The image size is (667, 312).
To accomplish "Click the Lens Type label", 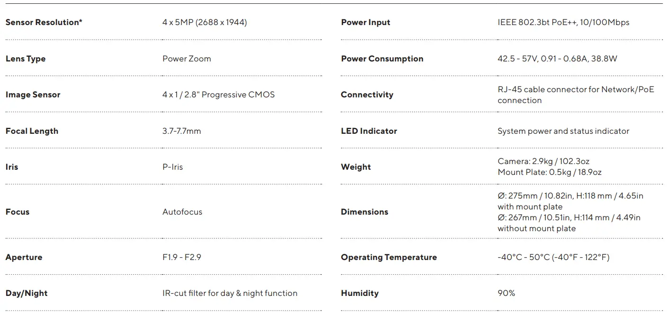I will [26, 59].
